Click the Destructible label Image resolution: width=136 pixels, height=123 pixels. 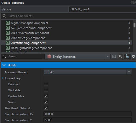pos(16,96)
